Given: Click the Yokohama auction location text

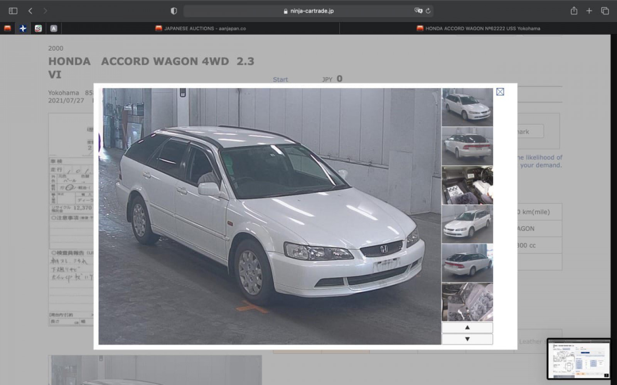Looking at the screenshot, I should click(63, 93).
